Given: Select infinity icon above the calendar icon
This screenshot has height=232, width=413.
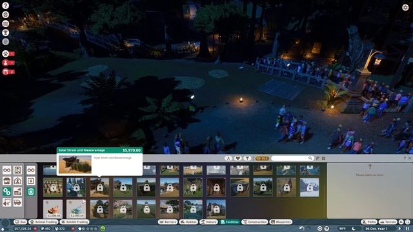Looking at the screenshot, I should click(x=31, y=170).
